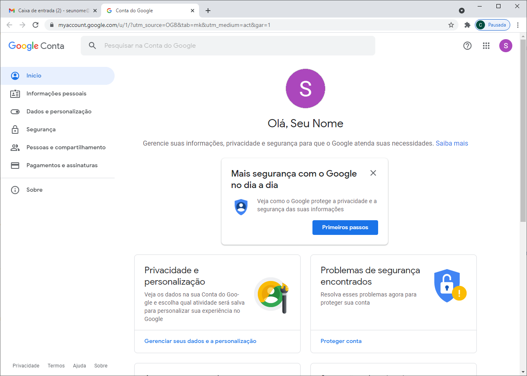
Task: Click the Mais segurança com o Google title
Action: point(294,179)
